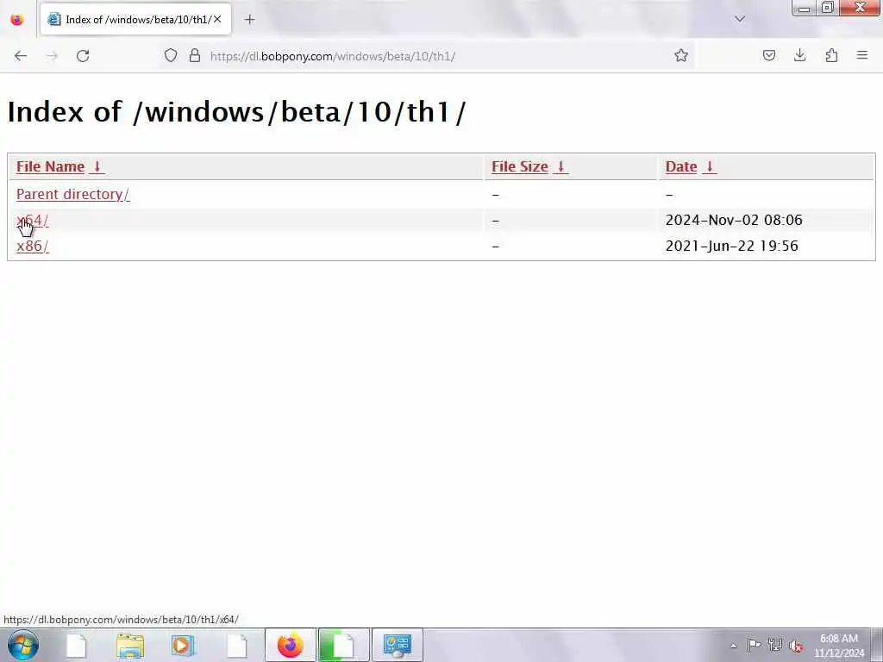Open a new tab with plus button

pos(249,20)
